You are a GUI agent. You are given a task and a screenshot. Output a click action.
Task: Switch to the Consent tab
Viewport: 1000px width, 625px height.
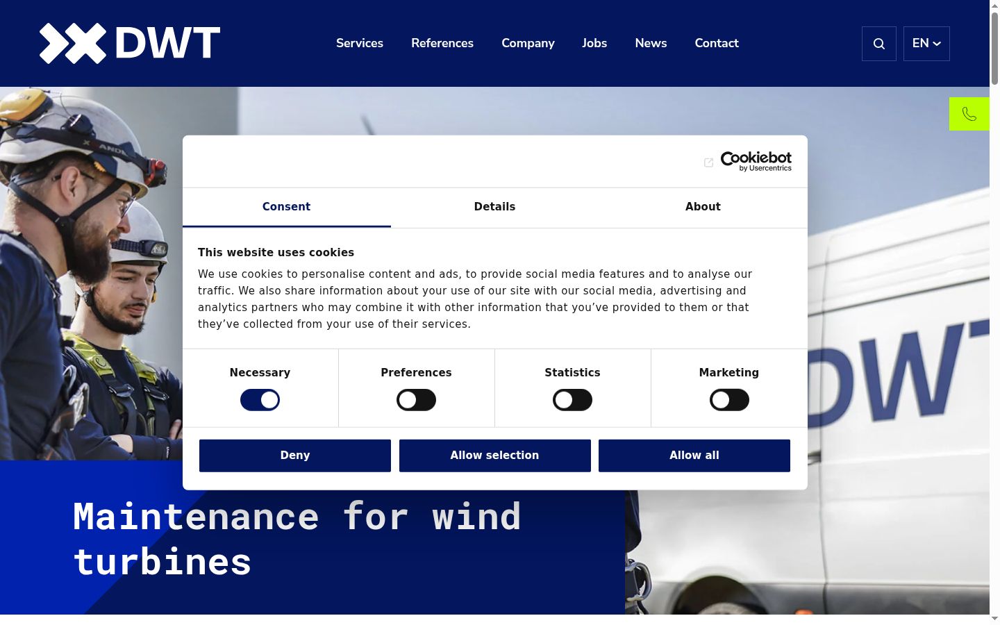point(286,207)
